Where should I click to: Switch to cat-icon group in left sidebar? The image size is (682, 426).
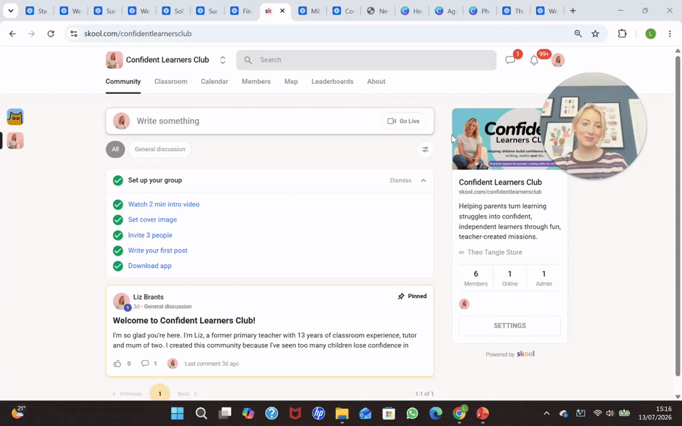coord(15,117)
